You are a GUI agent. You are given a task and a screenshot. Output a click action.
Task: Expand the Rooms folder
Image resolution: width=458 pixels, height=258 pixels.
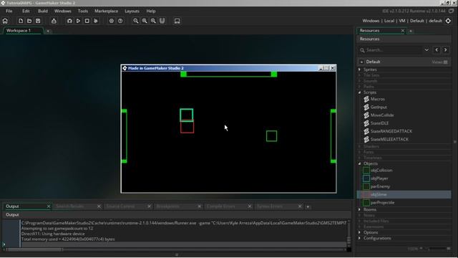click(x=359, y=210)
